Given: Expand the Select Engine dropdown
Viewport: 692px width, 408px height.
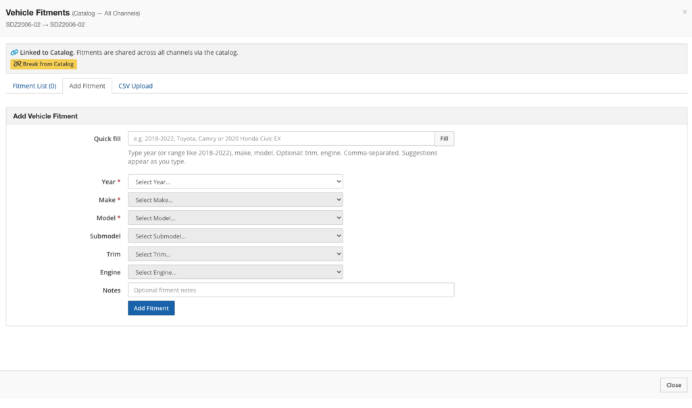Looking at the screenshot, I should point(235,272).
